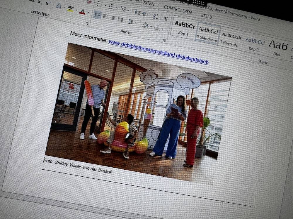Apply subscript formatting (x₂)
The height and width of the screenshot is (219, 293).
[x=40, y=2]
